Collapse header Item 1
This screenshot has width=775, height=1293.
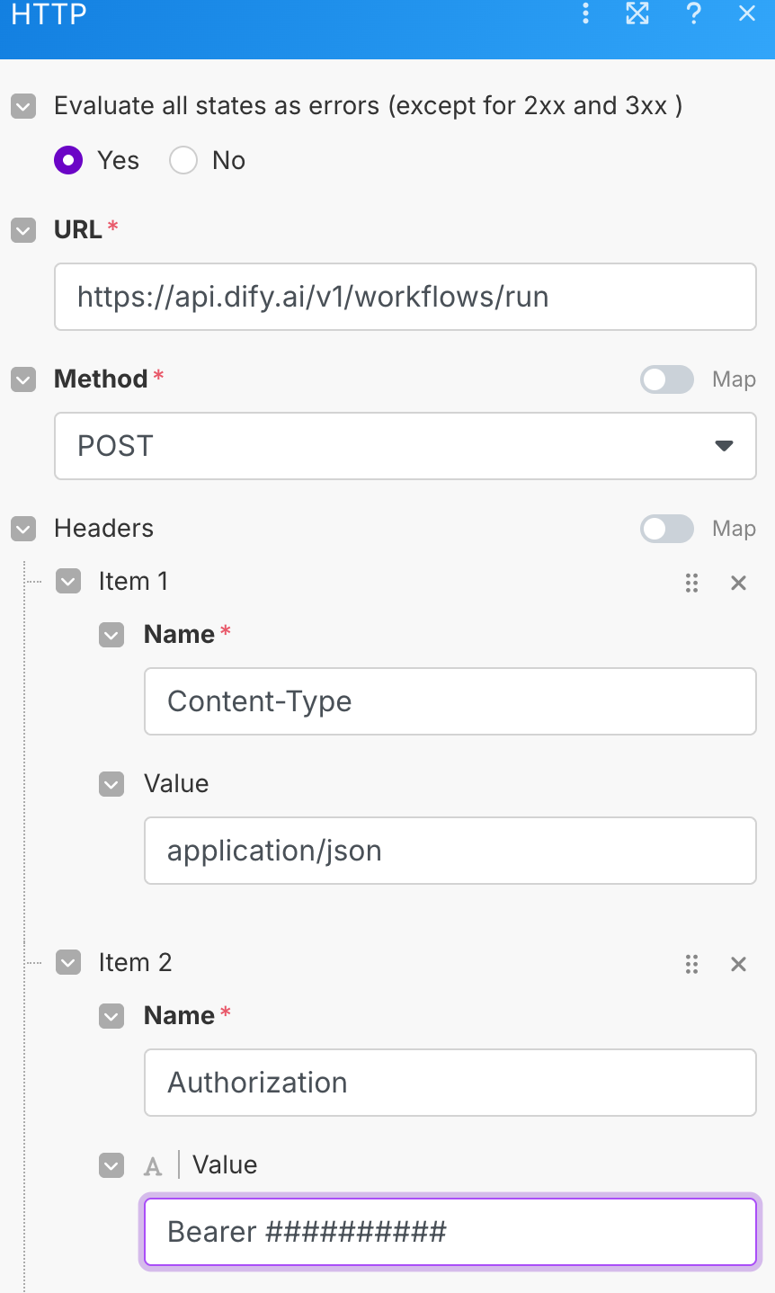click(68, 582)
